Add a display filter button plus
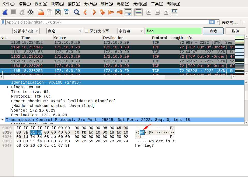248x177 pixels. click(244, 22)
